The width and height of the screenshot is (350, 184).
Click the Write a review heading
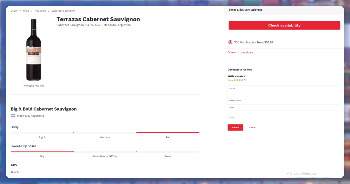[x=236, y=76]
